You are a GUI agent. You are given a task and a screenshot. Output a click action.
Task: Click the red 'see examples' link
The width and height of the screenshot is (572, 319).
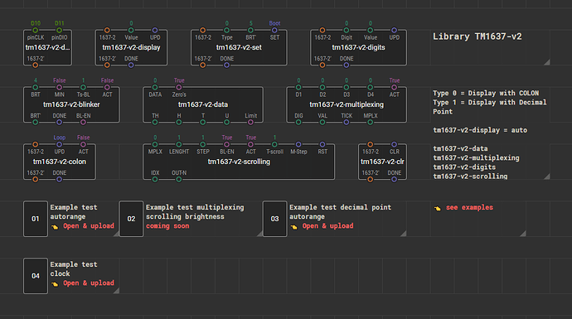click(x=469, y=207)
